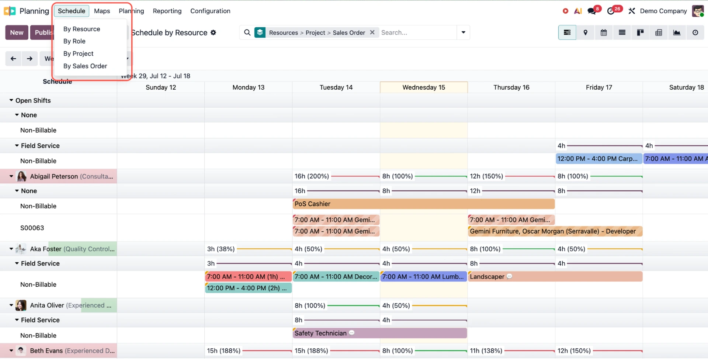The height and width of the screenshot is (359, 708).
Task: Open the Safety Technician shift bar
Action: coord(380,333)
